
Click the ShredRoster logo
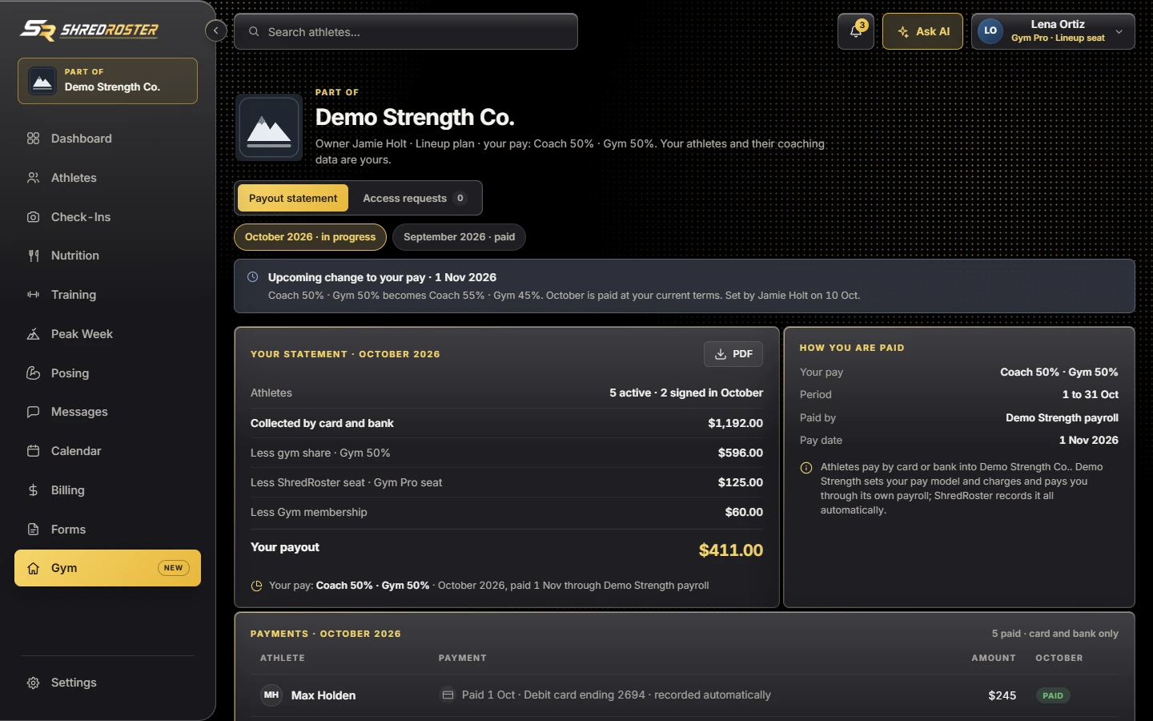[x=89, y=30]
